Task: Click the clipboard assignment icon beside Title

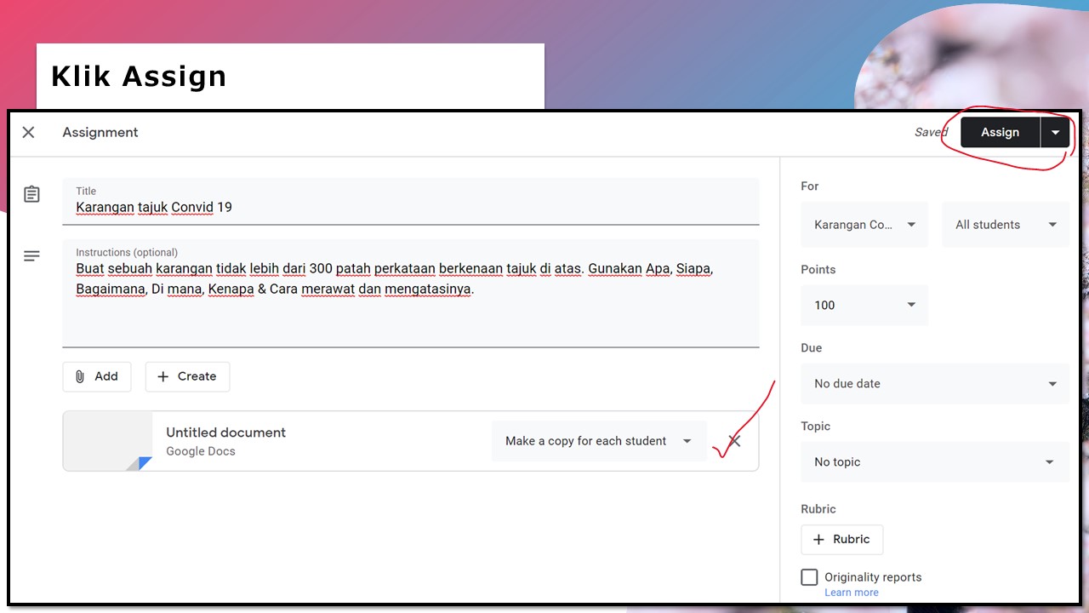Action: pos(31,194)
